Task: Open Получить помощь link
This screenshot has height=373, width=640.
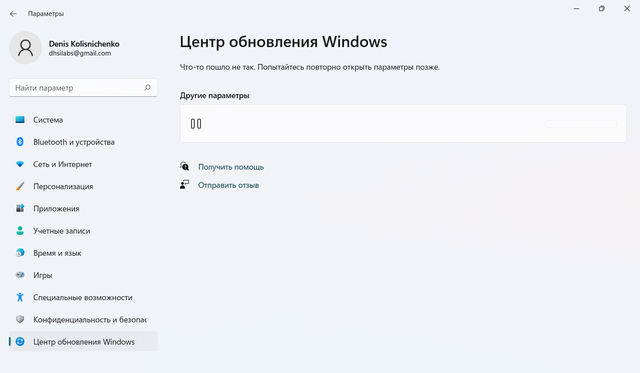Action: pos(231,167)
